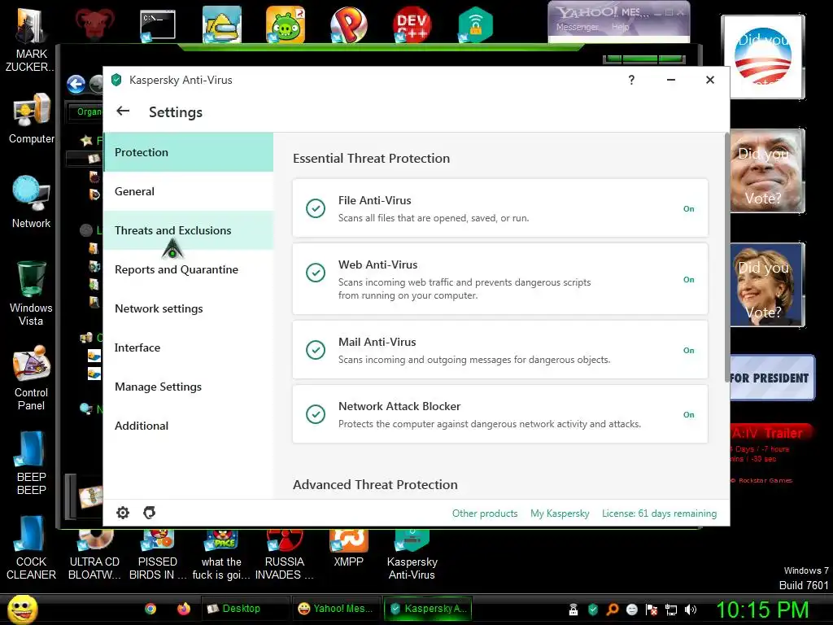Toggle Mail Anti-Virus On switch

(688, 350)
